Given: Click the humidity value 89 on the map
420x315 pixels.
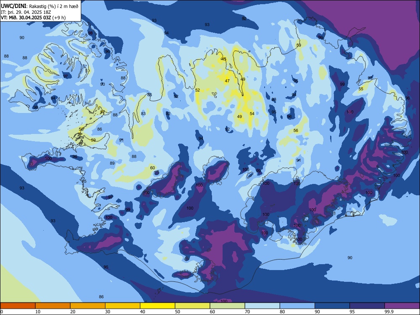Looking at the screenshot, I should tap(112, 163).
